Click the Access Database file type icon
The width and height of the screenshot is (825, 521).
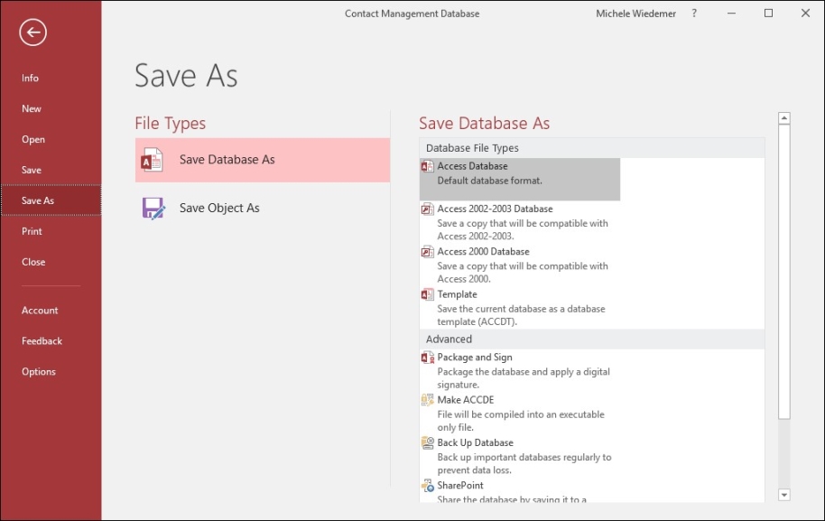pos(427,166)
